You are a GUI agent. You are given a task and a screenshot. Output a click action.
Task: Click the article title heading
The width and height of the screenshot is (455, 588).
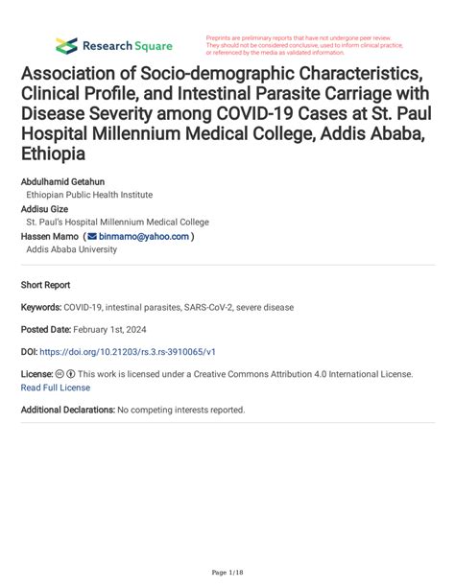click(x=227, y=113)
